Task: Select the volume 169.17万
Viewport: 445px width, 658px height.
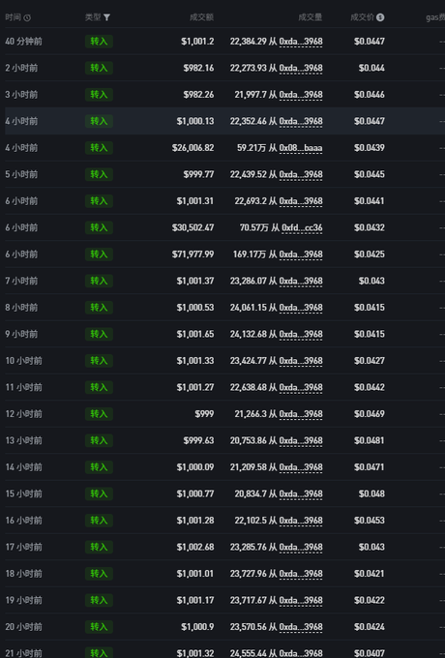Action: coord(250,254)
